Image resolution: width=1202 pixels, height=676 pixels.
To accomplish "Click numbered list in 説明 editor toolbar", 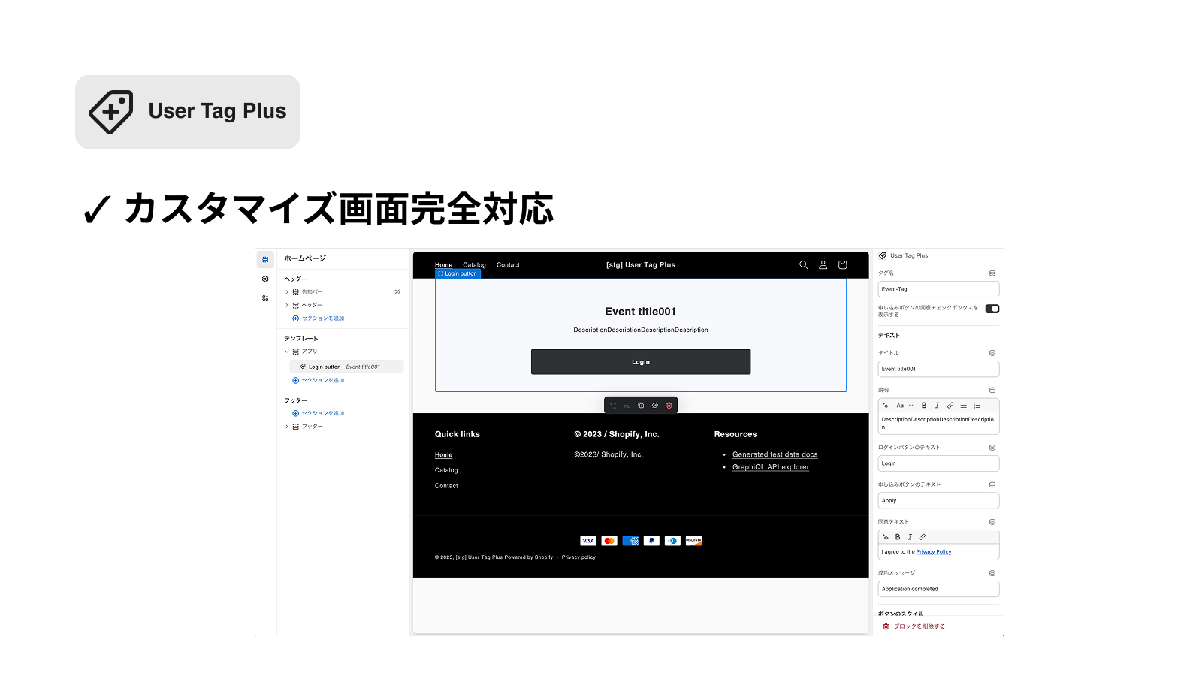I will point(977,406).
